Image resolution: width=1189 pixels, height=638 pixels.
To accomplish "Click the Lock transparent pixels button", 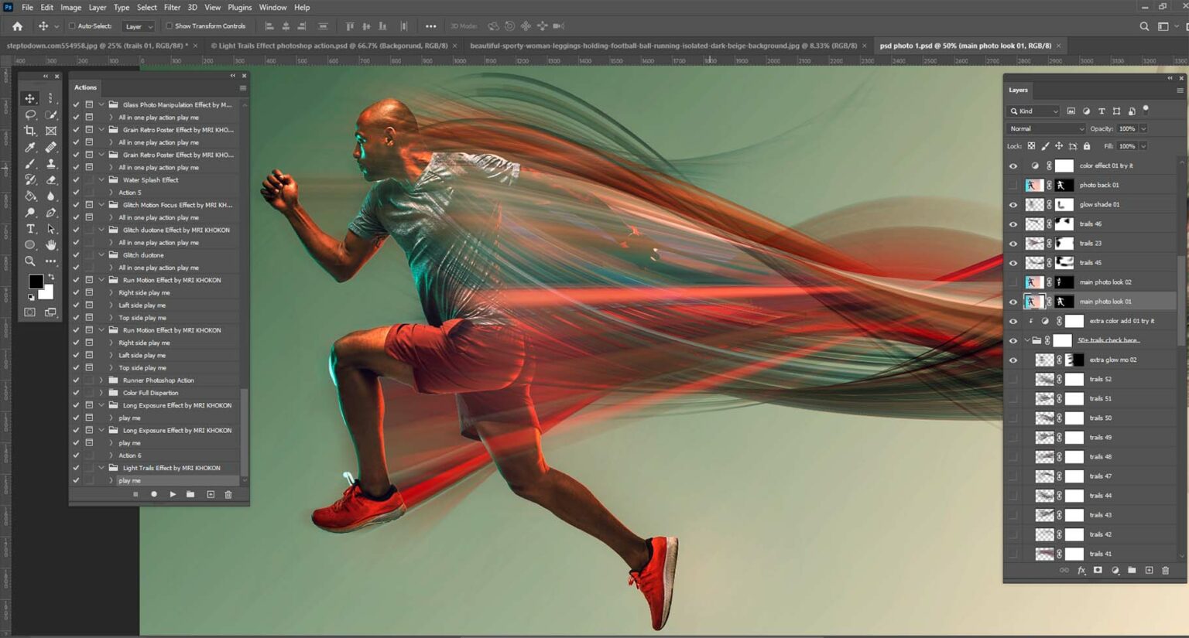I will coord(1030,145).
